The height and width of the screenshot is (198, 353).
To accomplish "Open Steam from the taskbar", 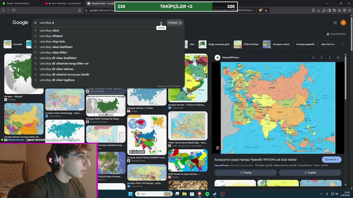I will point(215,194).
